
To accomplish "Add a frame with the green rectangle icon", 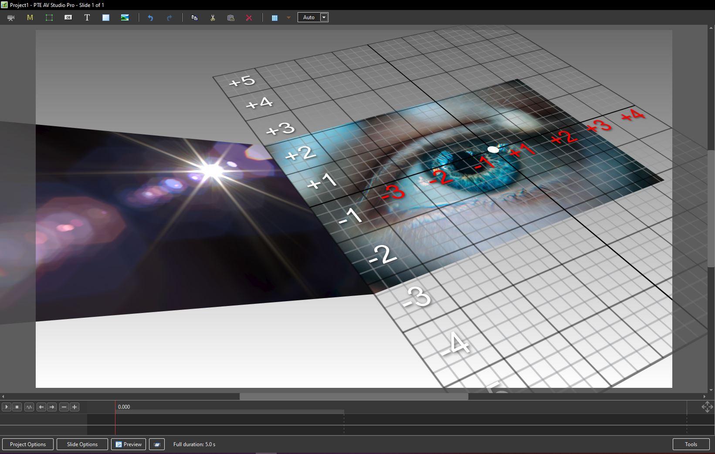I will 49,18.
